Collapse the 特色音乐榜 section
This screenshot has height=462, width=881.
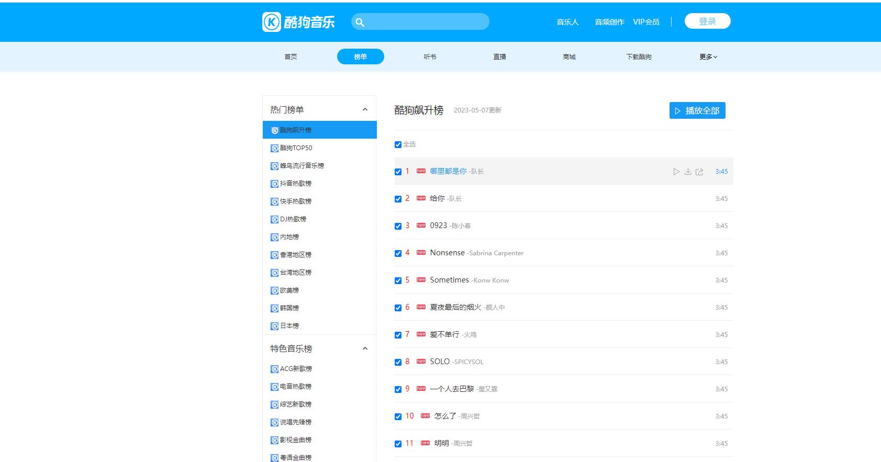click(x=365, y=349)
